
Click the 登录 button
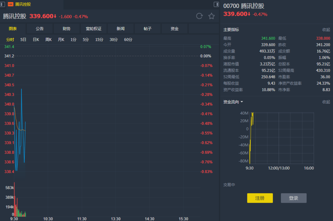(x=294, y=198)
